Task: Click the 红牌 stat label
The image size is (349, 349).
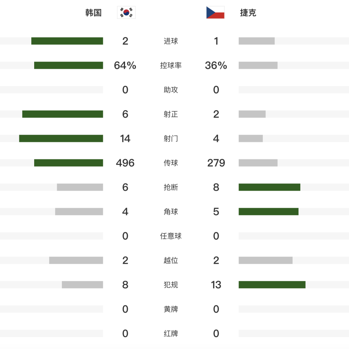Action: [171, 333]
